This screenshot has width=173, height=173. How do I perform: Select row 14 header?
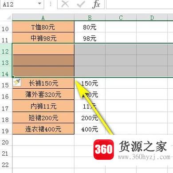6,72
